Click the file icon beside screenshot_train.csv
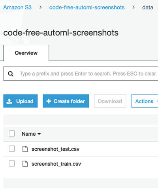The width and height of the screenshot is (158, 193). coord(25,164)
